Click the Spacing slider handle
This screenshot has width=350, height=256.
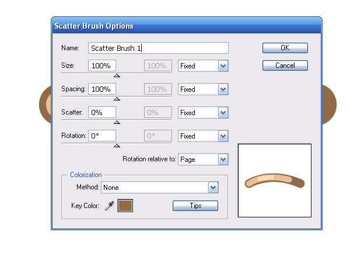pos(117,99)
